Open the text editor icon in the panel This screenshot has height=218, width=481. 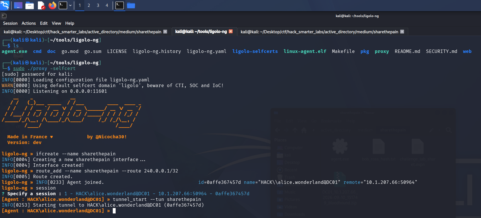(41, 5)
